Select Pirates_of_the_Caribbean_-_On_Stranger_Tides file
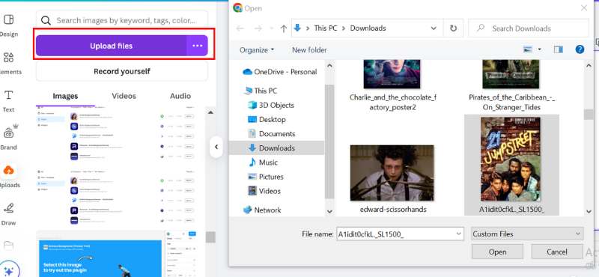 pyautogui.click(x=511, y=85)
